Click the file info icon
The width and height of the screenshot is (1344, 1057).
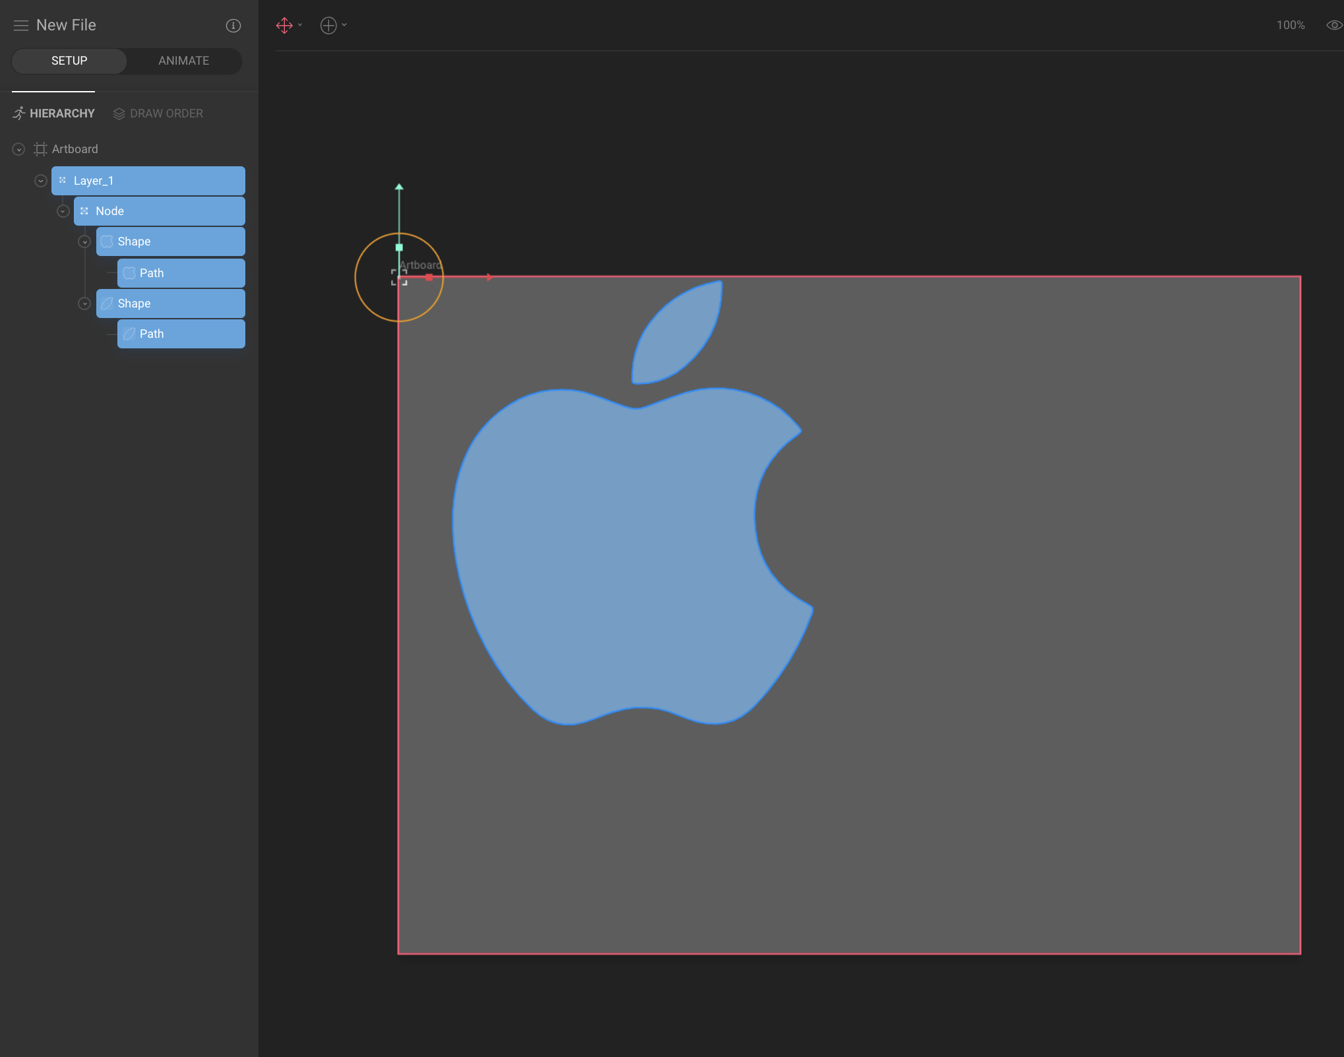pyautogui.click(x=233, y=25)
